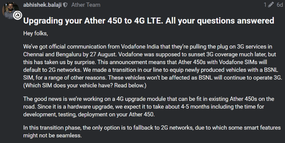Image resolution: width=285 pixels, height=143 pixels.
Task: Select the Ather Team user title
Action: [86, 5]
